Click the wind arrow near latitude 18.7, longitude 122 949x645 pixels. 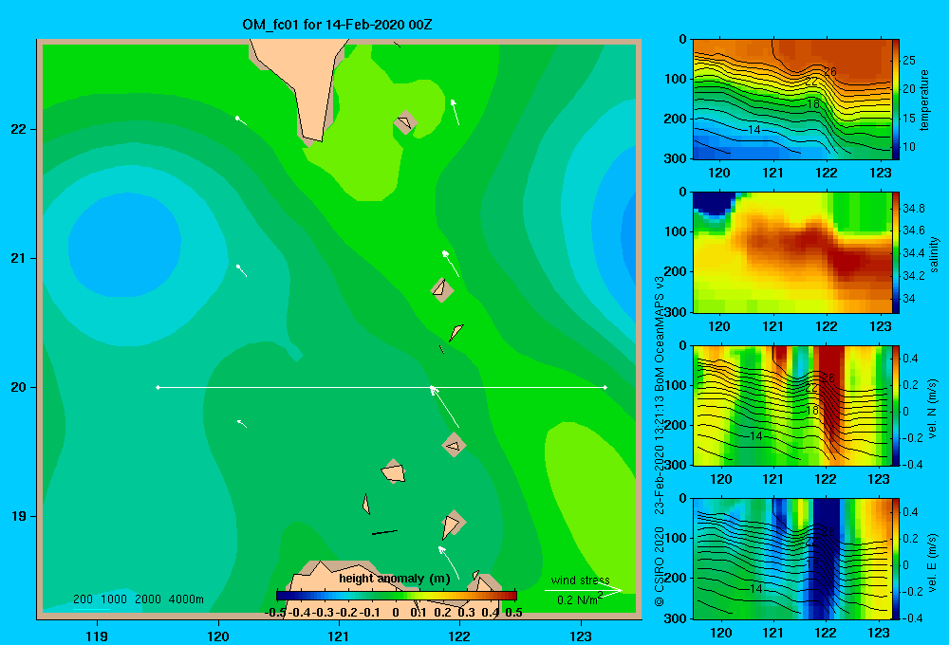[449, 562]
